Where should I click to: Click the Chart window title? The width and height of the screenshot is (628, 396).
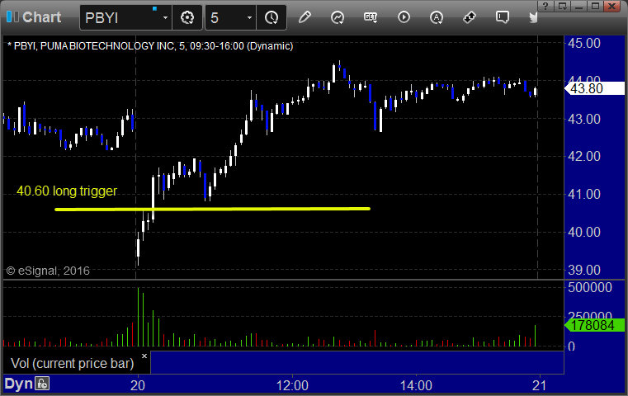[x=41, y=16]
